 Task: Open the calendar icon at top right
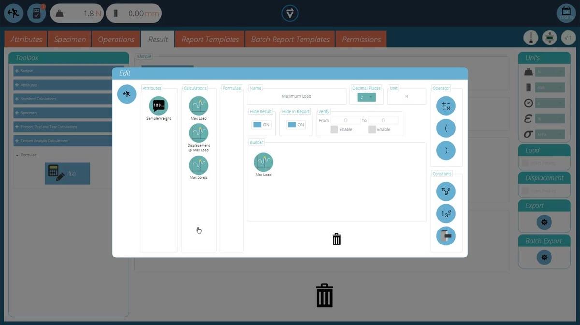(565, 13)
